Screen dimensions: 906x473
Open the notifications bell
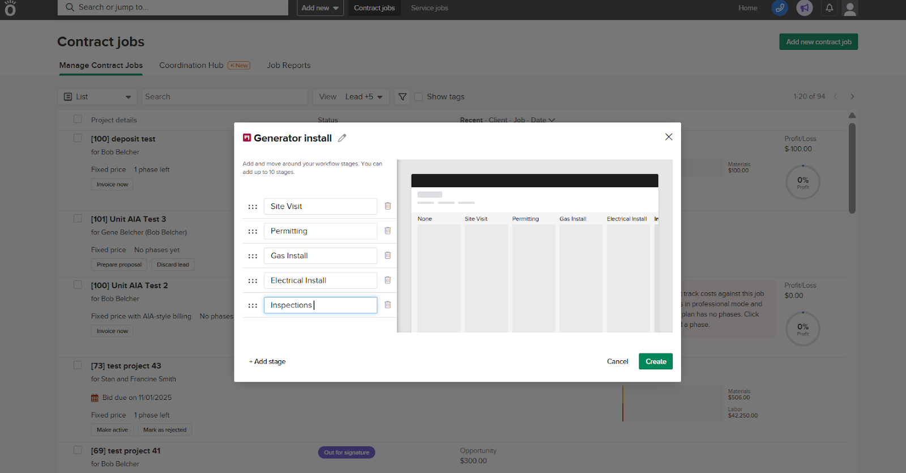tap(829, 8)
